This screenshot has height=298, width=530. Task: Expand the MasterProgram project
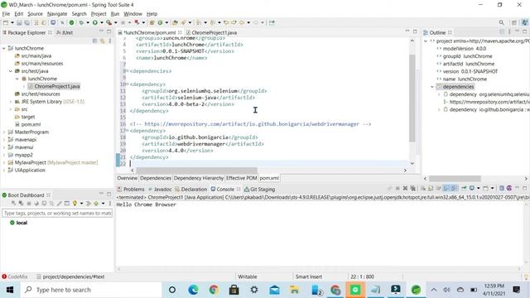coord(4,132)
